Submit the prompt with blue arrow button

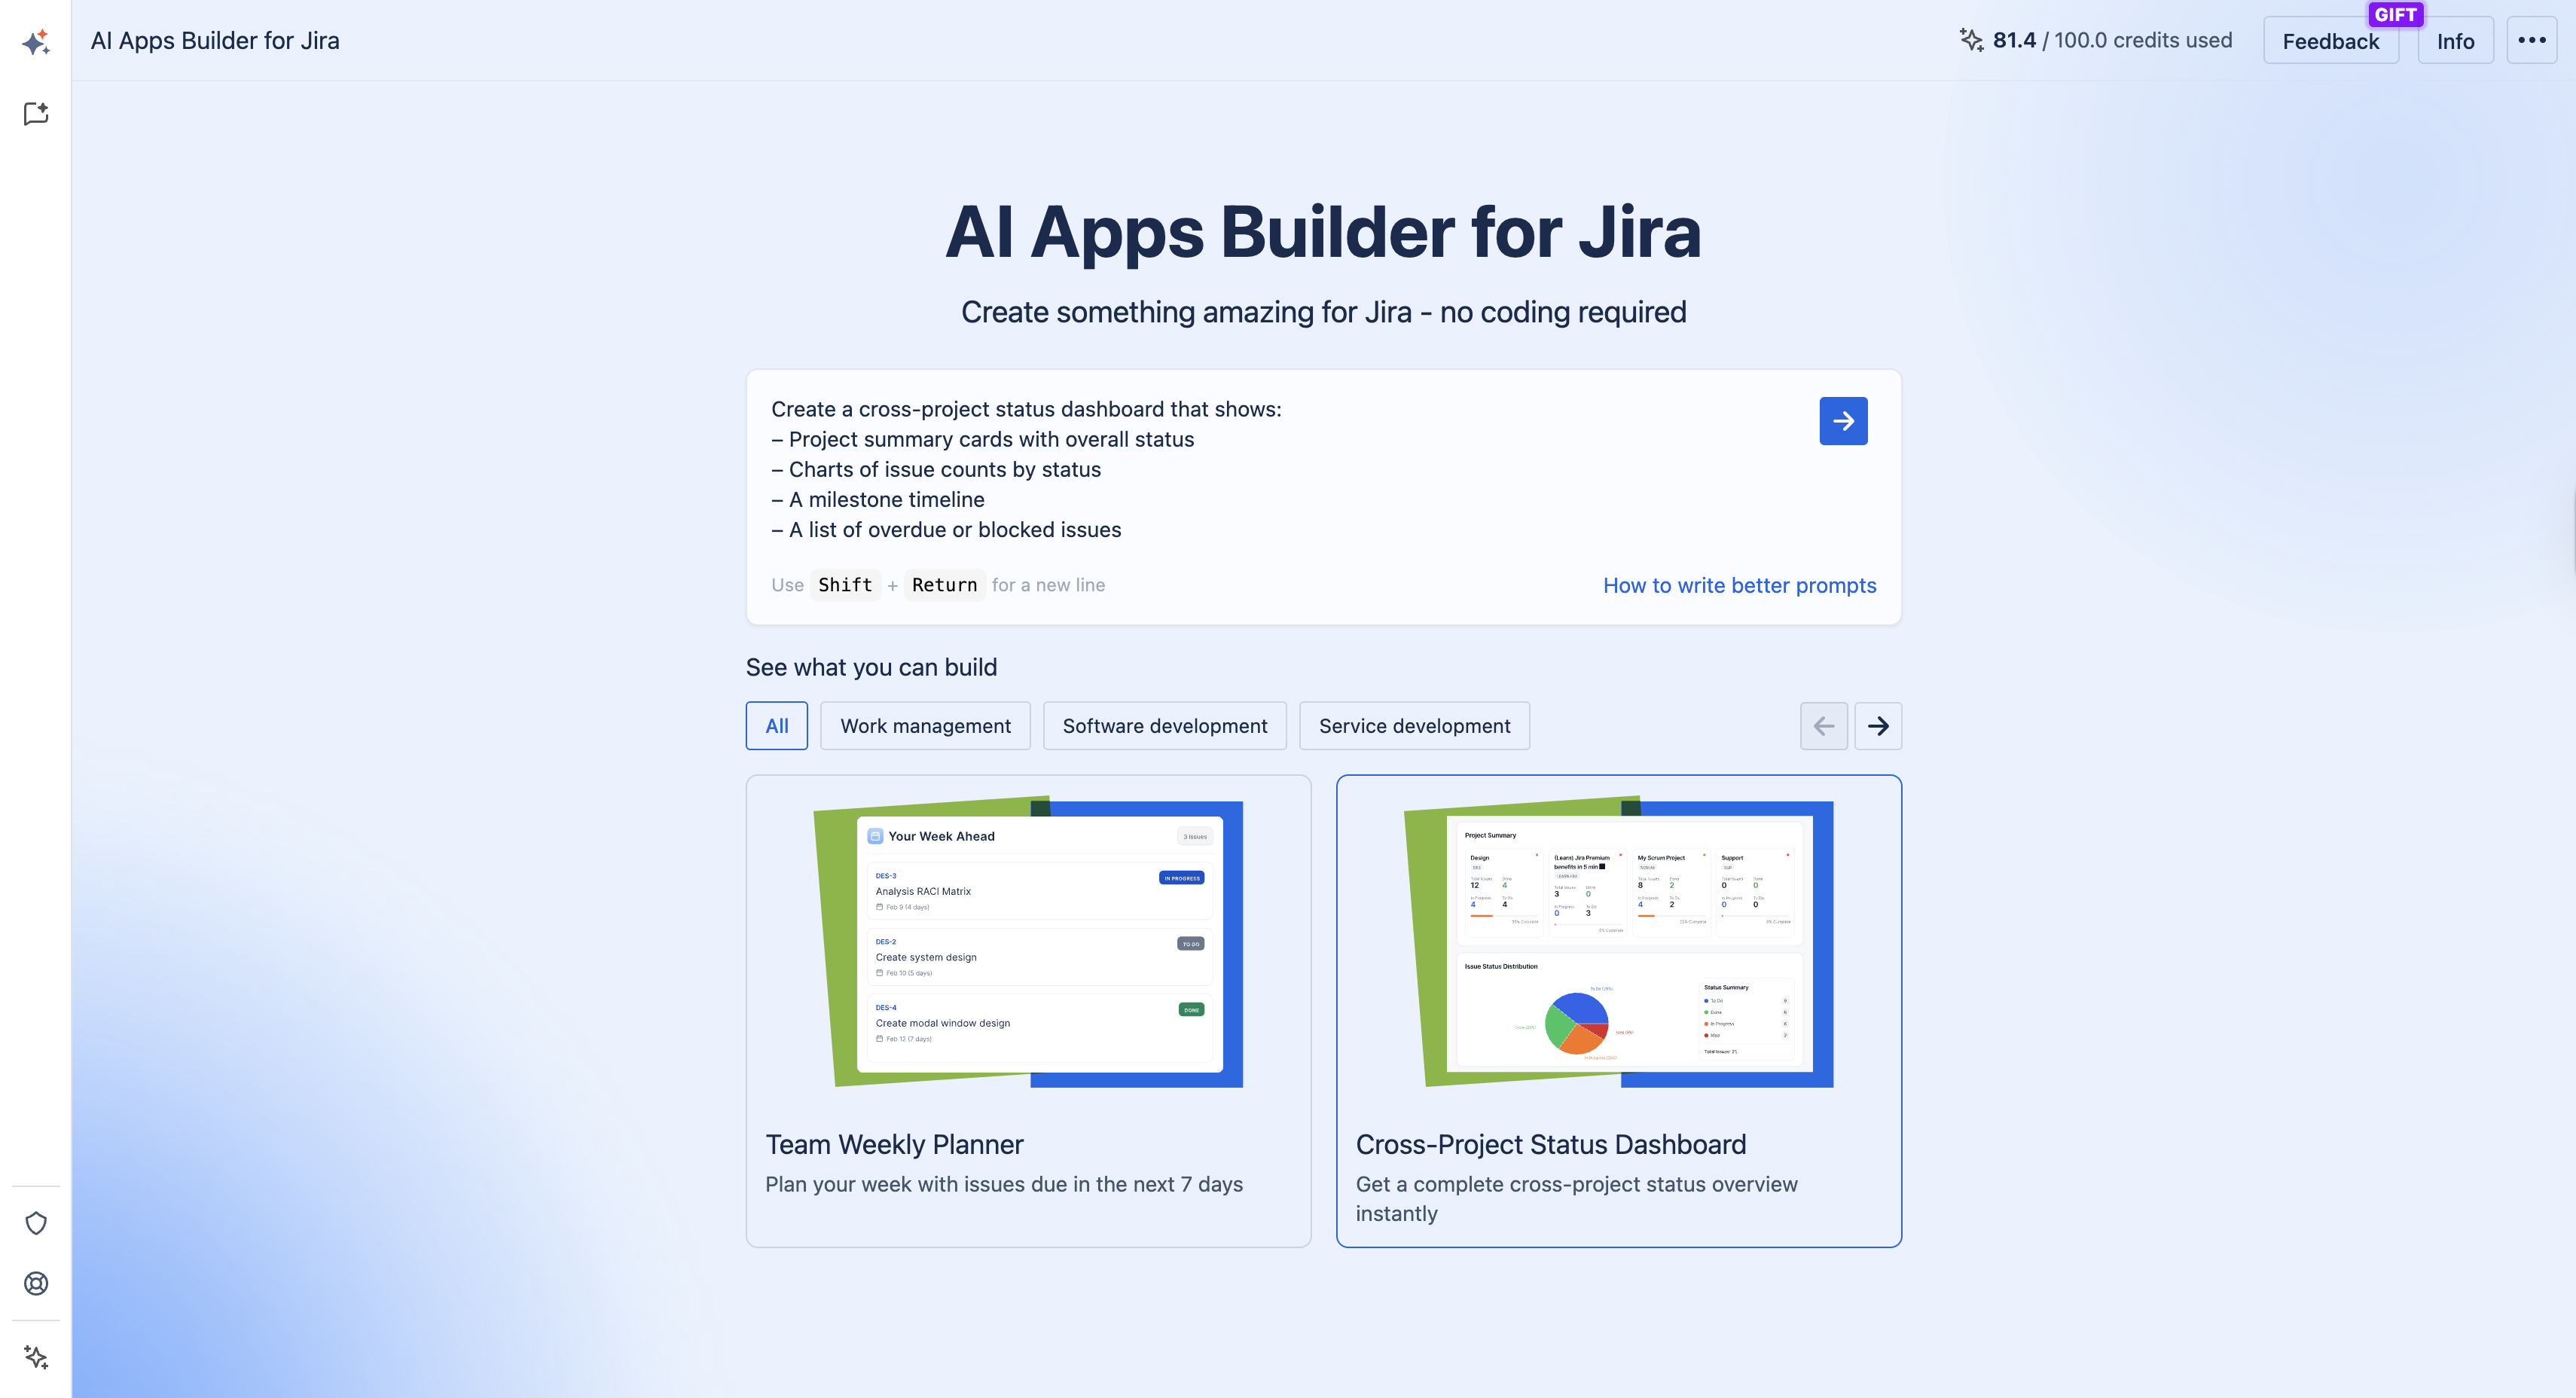pyautogui.click(x=1843, y=421)
